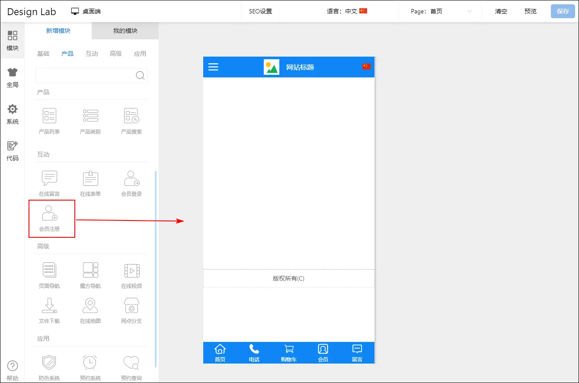Image resolution: width=579 pixels, height=383 pixels.
Task: Click the 预览 button
Action: click(x=530, y=12)
